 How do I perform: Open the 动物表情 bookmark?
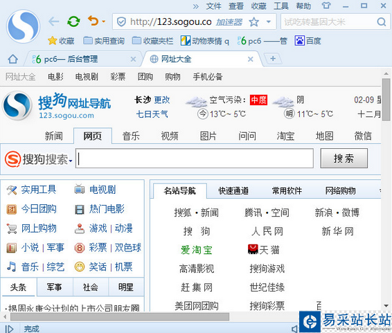coord(205,41)
